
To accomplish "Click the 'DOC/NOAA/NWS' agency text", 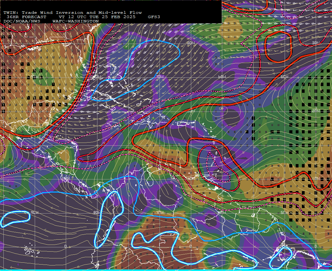I will point(22,22).
